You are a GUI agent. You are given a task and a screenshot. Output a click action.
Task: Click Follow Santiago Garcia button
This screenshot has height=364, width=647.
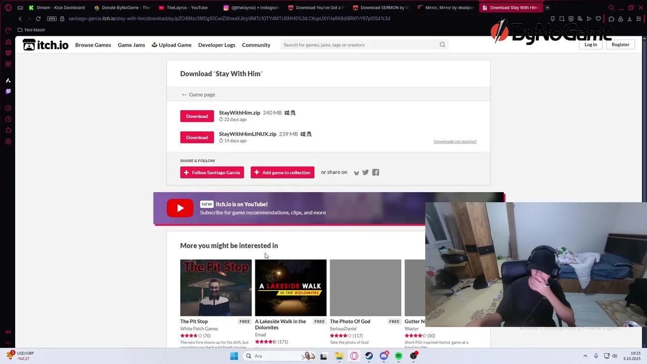click(x=212, y=172)
